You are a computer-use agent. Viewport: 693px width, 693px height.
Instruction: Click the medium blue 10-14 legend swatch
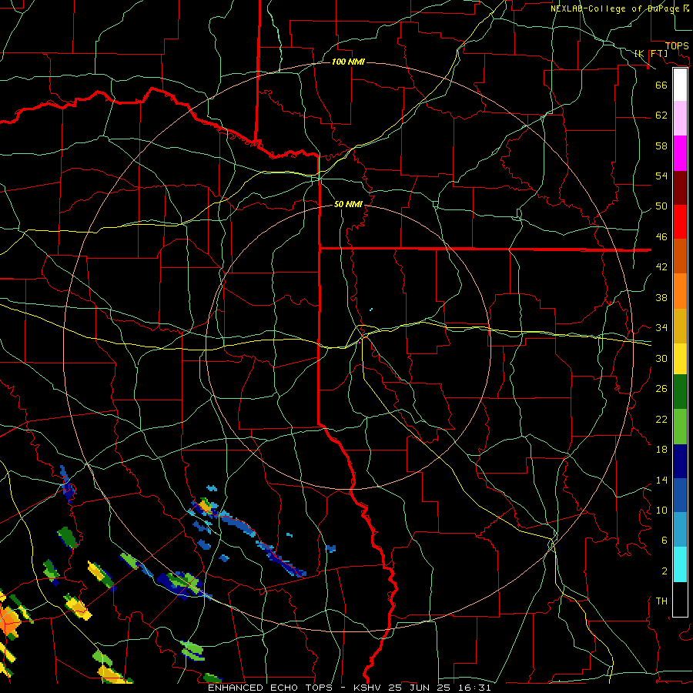tap(680, 495)
